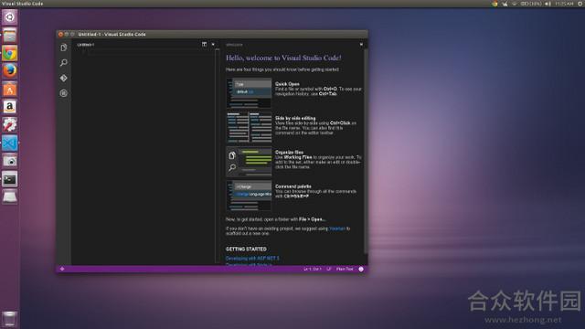Click the Quick Open thumbnail image

point(249,93)
